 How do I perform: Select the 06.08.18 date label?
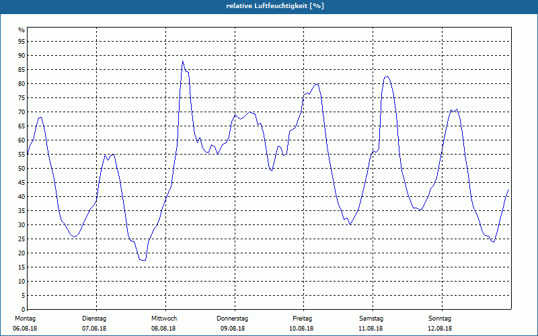click(25, 329)
